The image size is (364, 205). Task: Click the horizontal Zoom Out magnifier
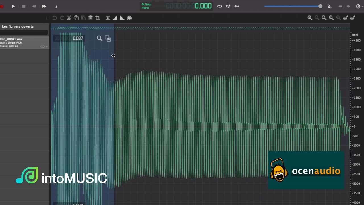317,18
